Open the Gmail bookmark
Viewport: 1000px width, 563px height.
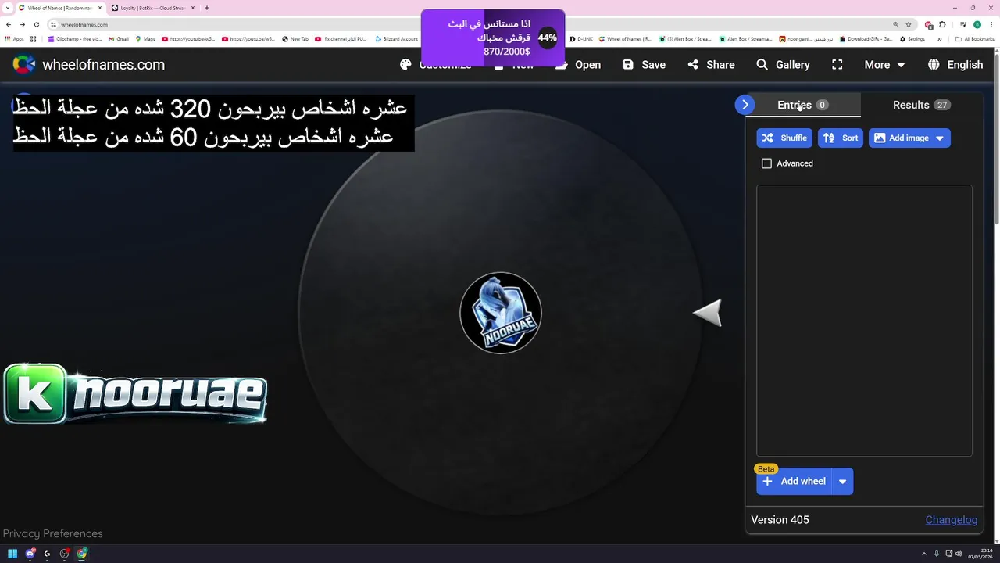119,39
